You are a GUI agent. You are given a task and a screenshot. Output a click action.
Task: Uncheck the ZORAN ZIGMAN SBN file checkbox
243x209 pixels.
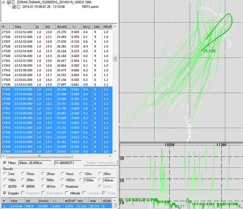click(9, 2)
